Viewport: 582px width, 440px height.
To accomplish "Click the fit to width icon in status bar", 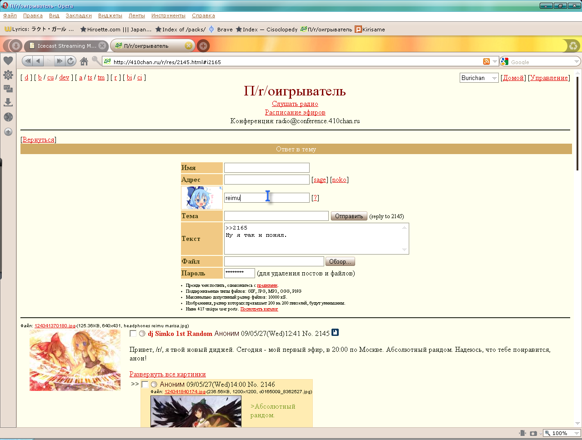I will [522, 433].
